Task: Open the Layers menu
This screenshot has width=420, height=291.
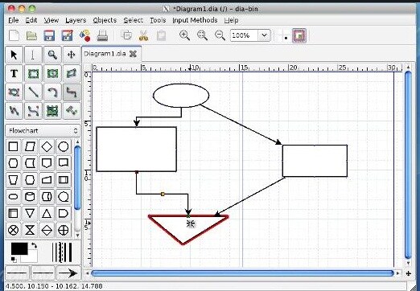Action: (76, 20)
